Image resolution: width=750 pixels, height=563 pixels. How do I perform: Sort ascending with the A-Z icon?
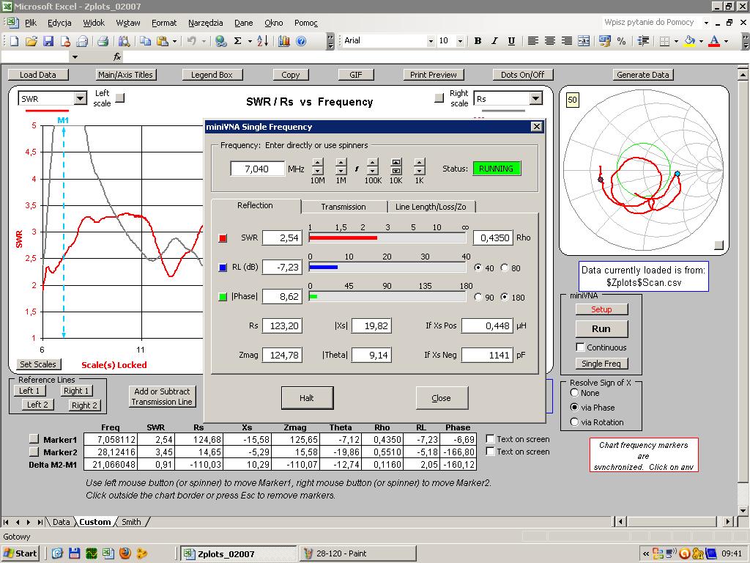(263, 41)
